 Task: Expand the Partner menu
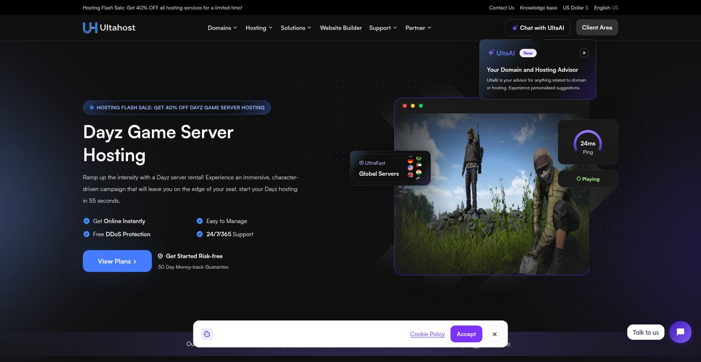(x=418, y=27)
